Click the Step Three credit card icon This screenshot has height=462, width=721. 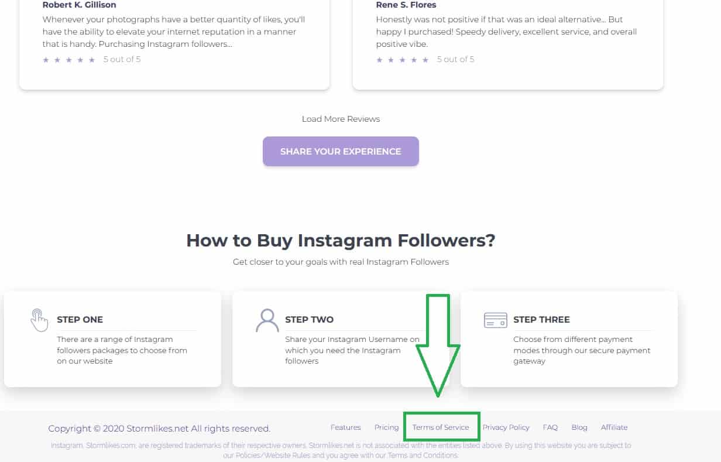point(496,320)
